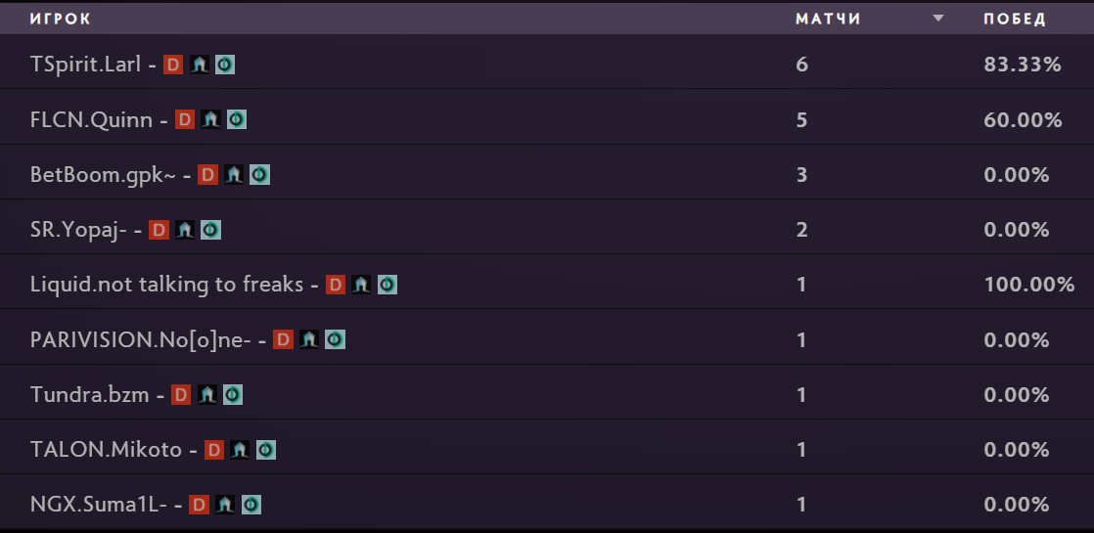Click dark tower icon for NGX.Suma1L-
The height and width of the screenshot is (533, 1094).
[x=225, y=505]
